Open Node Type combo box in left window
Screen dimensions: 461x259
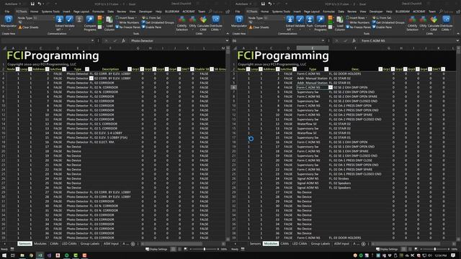coord(43,18)
